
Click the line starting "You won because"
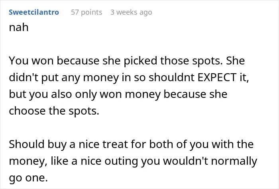click(127, 61)
